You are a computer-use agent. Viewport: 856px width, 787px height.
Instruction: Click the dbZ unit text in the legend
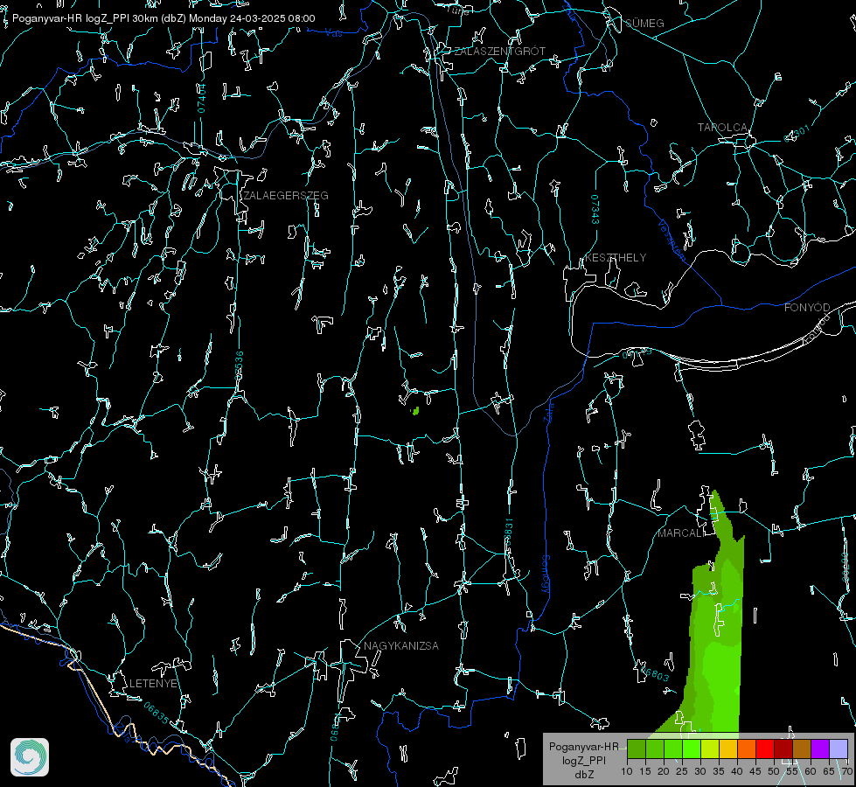[584, 775]
